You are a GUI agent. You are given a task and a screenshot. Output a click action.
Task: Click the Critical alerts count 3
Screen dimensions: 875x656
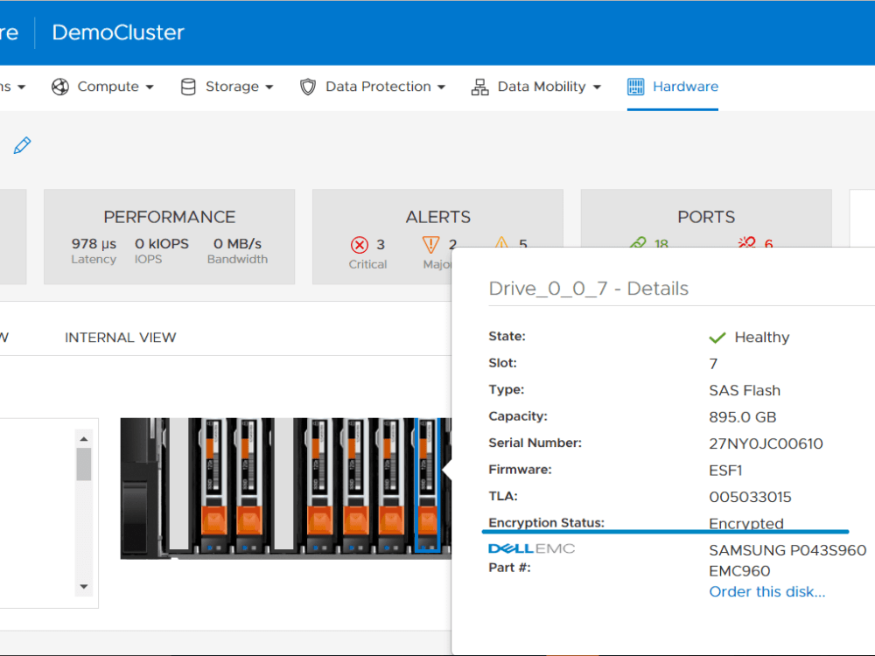[381, 244]
